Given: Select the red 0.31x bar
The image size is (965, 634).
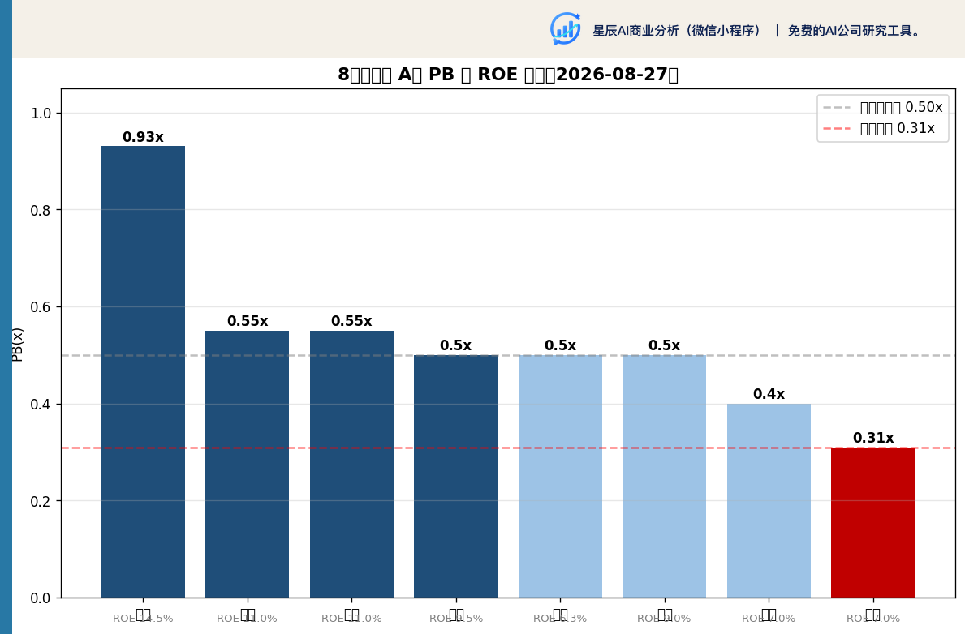Looking at the screenshot, I should [x=872, y=523].
